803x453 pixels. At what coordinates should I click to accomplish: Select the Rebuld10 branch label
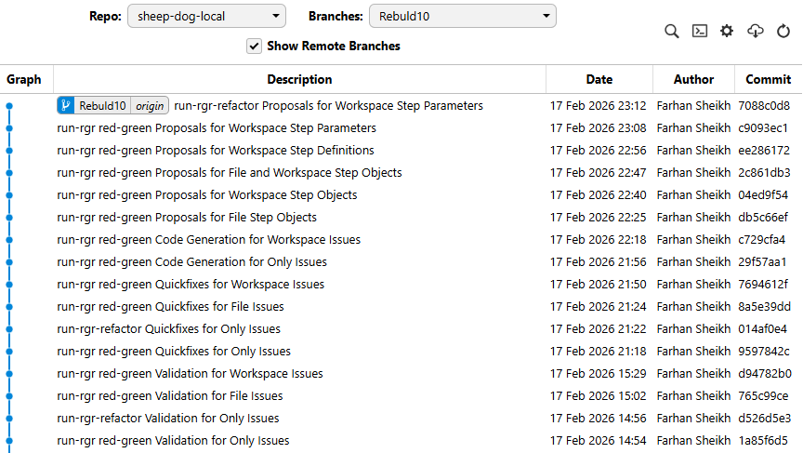coord(102,106)
